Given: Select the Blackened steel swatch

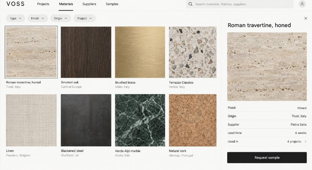Looking at the screenshot, I should (x=86, y=120).
